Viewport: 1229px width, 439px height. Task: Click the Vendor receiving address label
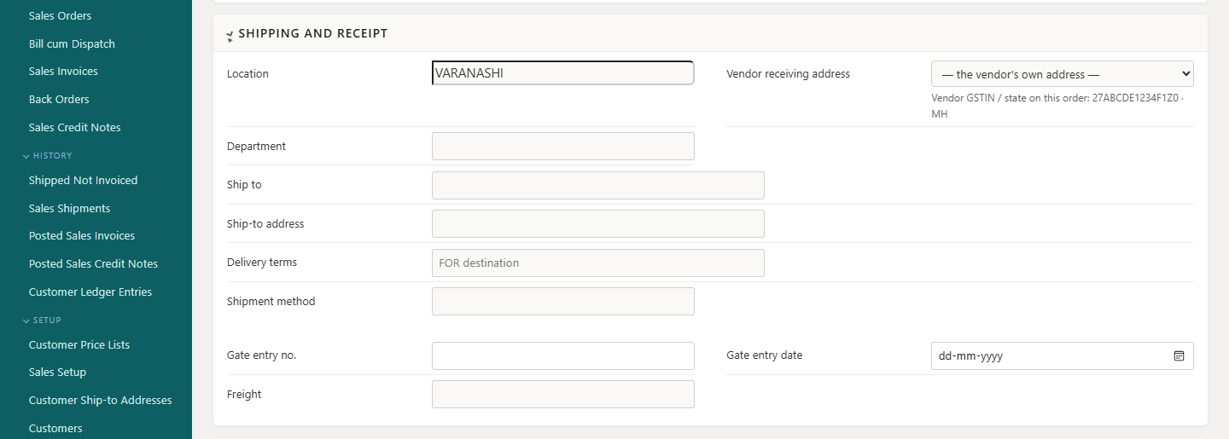tap(788, 74)
